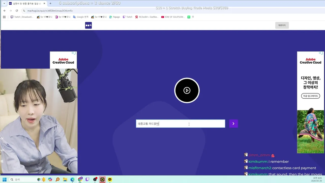Open the Google 번역 bookmark

click(x=81, y=17)
